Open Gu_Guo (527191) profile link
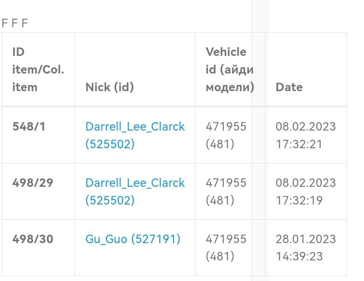This screenshot has height=281, width=364. 133,239
